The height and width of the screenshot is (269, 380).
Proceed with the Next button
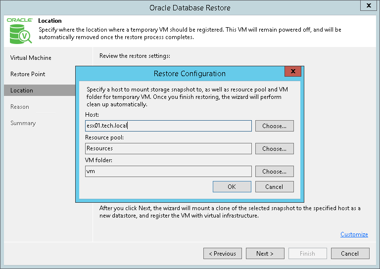pyautogui.click(x=265, y=254)
